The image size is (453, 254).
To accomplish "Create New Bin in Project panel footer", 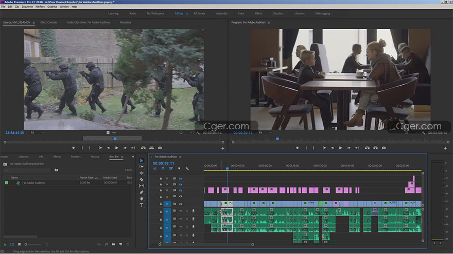I will (x=114, y=244).
